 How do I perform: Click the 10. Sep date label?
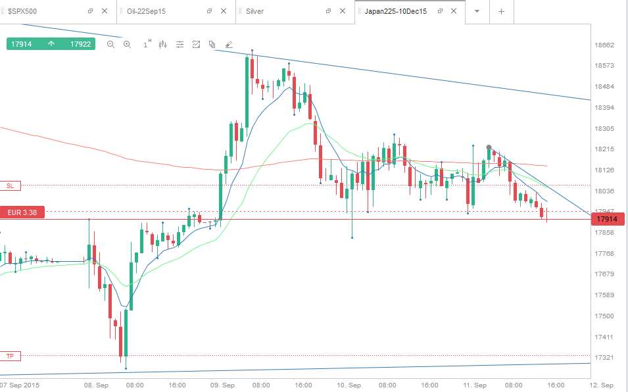349,385
